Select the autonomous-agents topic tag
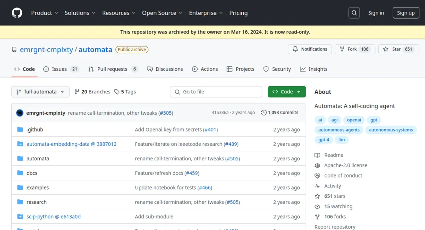Viewport: 425px width, 230px height. pyautogui.click(x=339, y=130)
